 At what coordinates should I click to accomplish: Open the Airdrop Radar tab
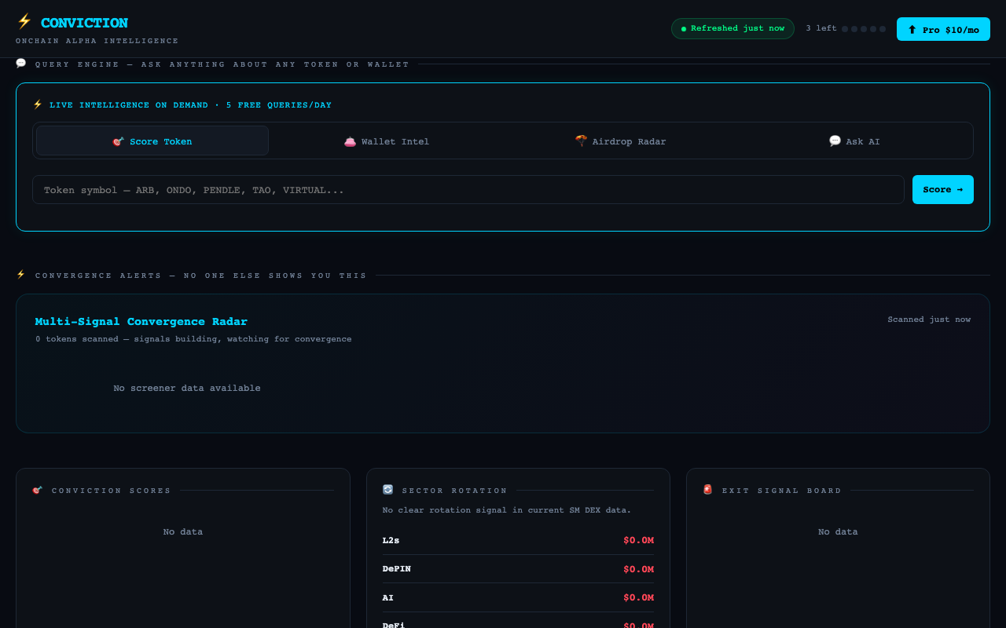pyautogui.click(x=620, y=141)
